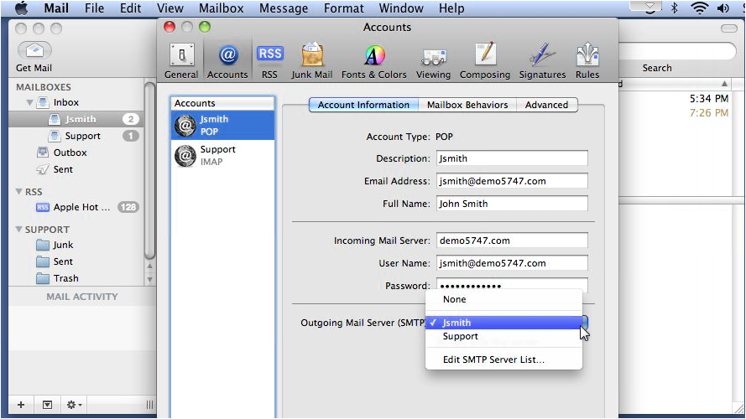Click the Mail search field
This screenshot has height=419, width=746.
point(677,51)
